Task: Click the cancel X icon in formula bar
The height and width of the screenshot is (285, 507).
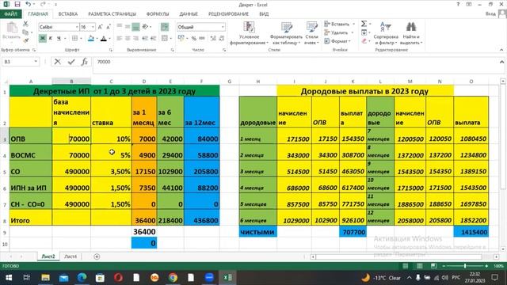Action: (58, 62)
